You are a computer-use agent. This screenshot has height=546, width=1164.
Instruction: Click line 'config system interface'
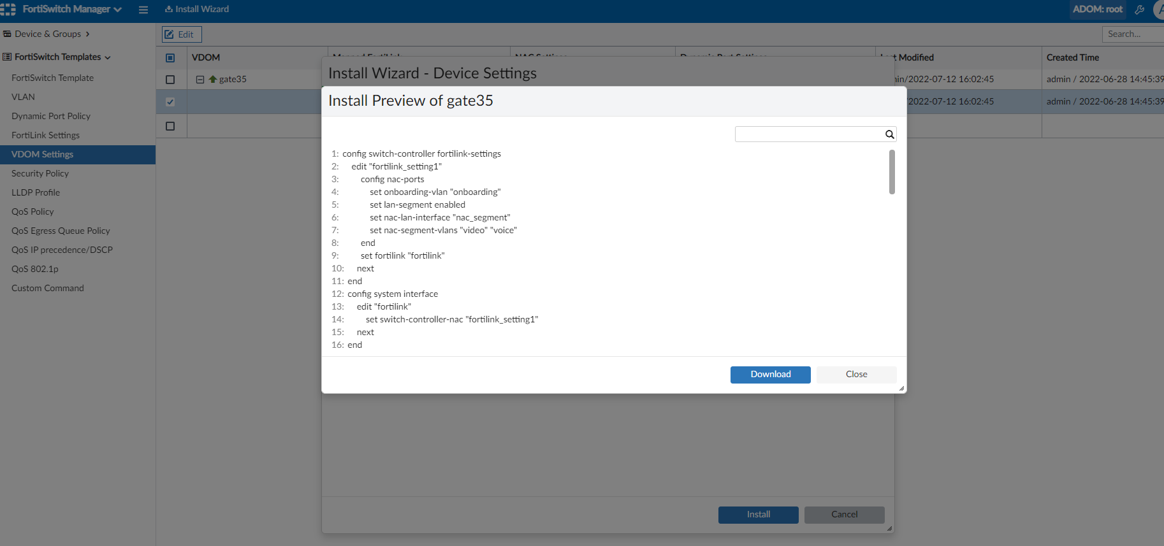[393, 294]
